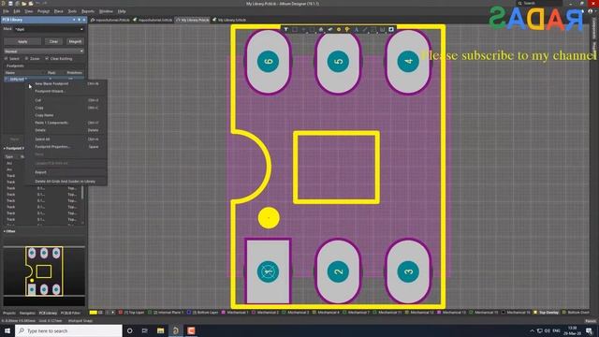Select the Top Layer layer tab
The image size is (599, 337).
[x=131, y=313]
